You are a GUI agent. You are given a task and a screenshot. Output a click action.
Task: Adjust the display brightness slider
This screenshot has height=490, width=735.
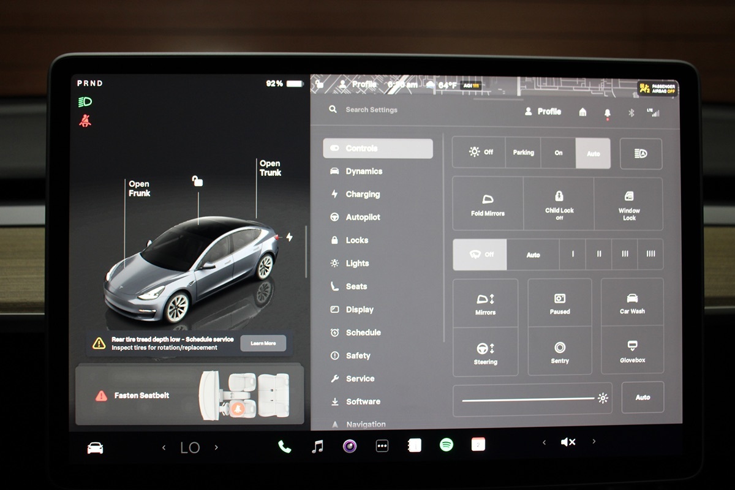(528, 399)
